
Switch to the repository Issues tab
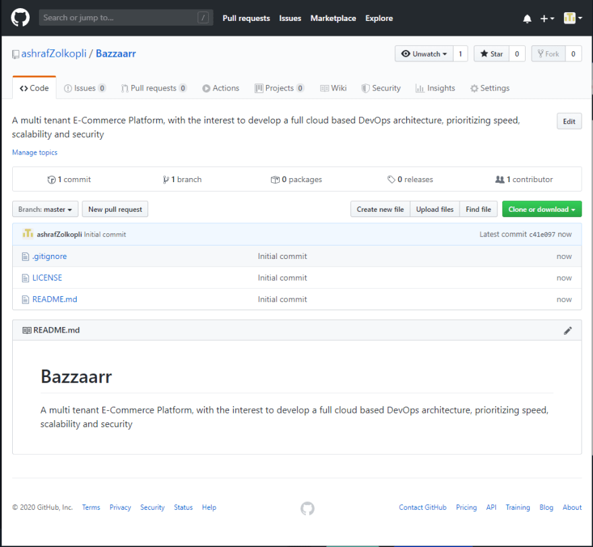tap(85, 88)
